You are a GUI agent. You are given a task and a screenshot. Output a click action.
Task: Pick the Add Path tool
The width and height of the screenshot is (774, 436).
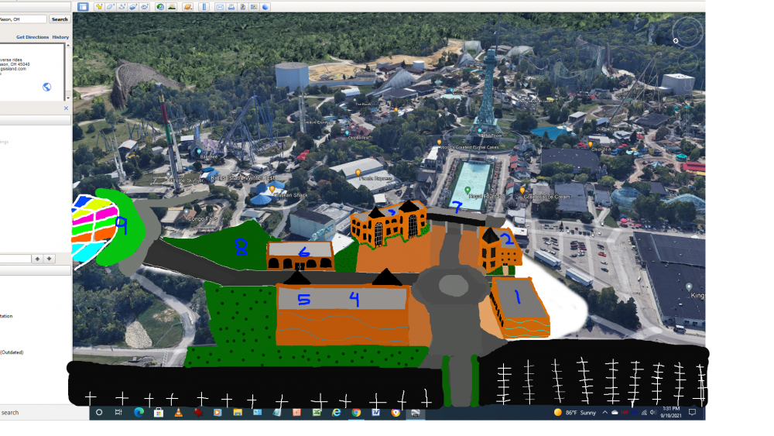pos(122,7)
